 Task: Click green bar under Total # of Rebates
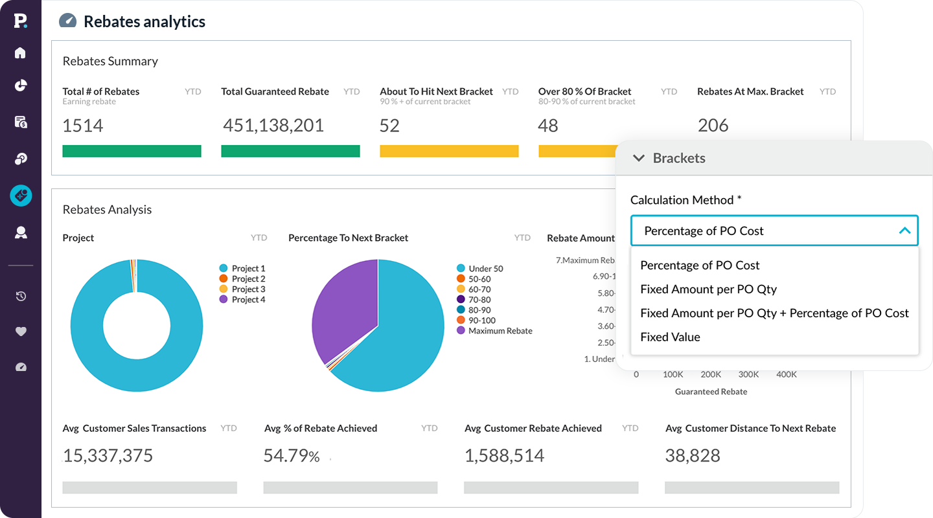click(132, 151)
